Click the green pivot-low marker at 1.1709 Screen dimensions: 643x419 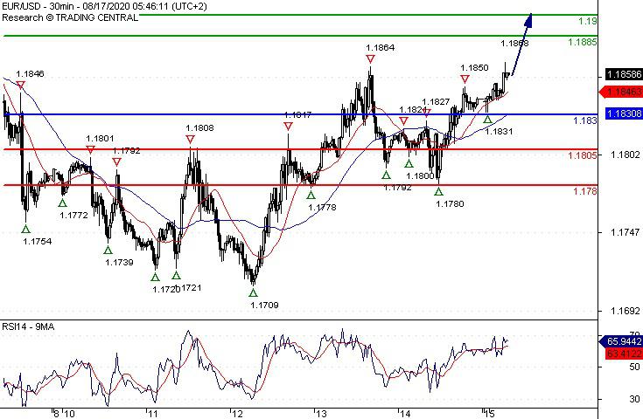253,292
